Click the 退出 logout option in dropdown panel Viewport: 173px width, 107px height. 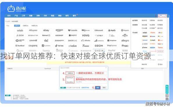[x=160, y=64]
